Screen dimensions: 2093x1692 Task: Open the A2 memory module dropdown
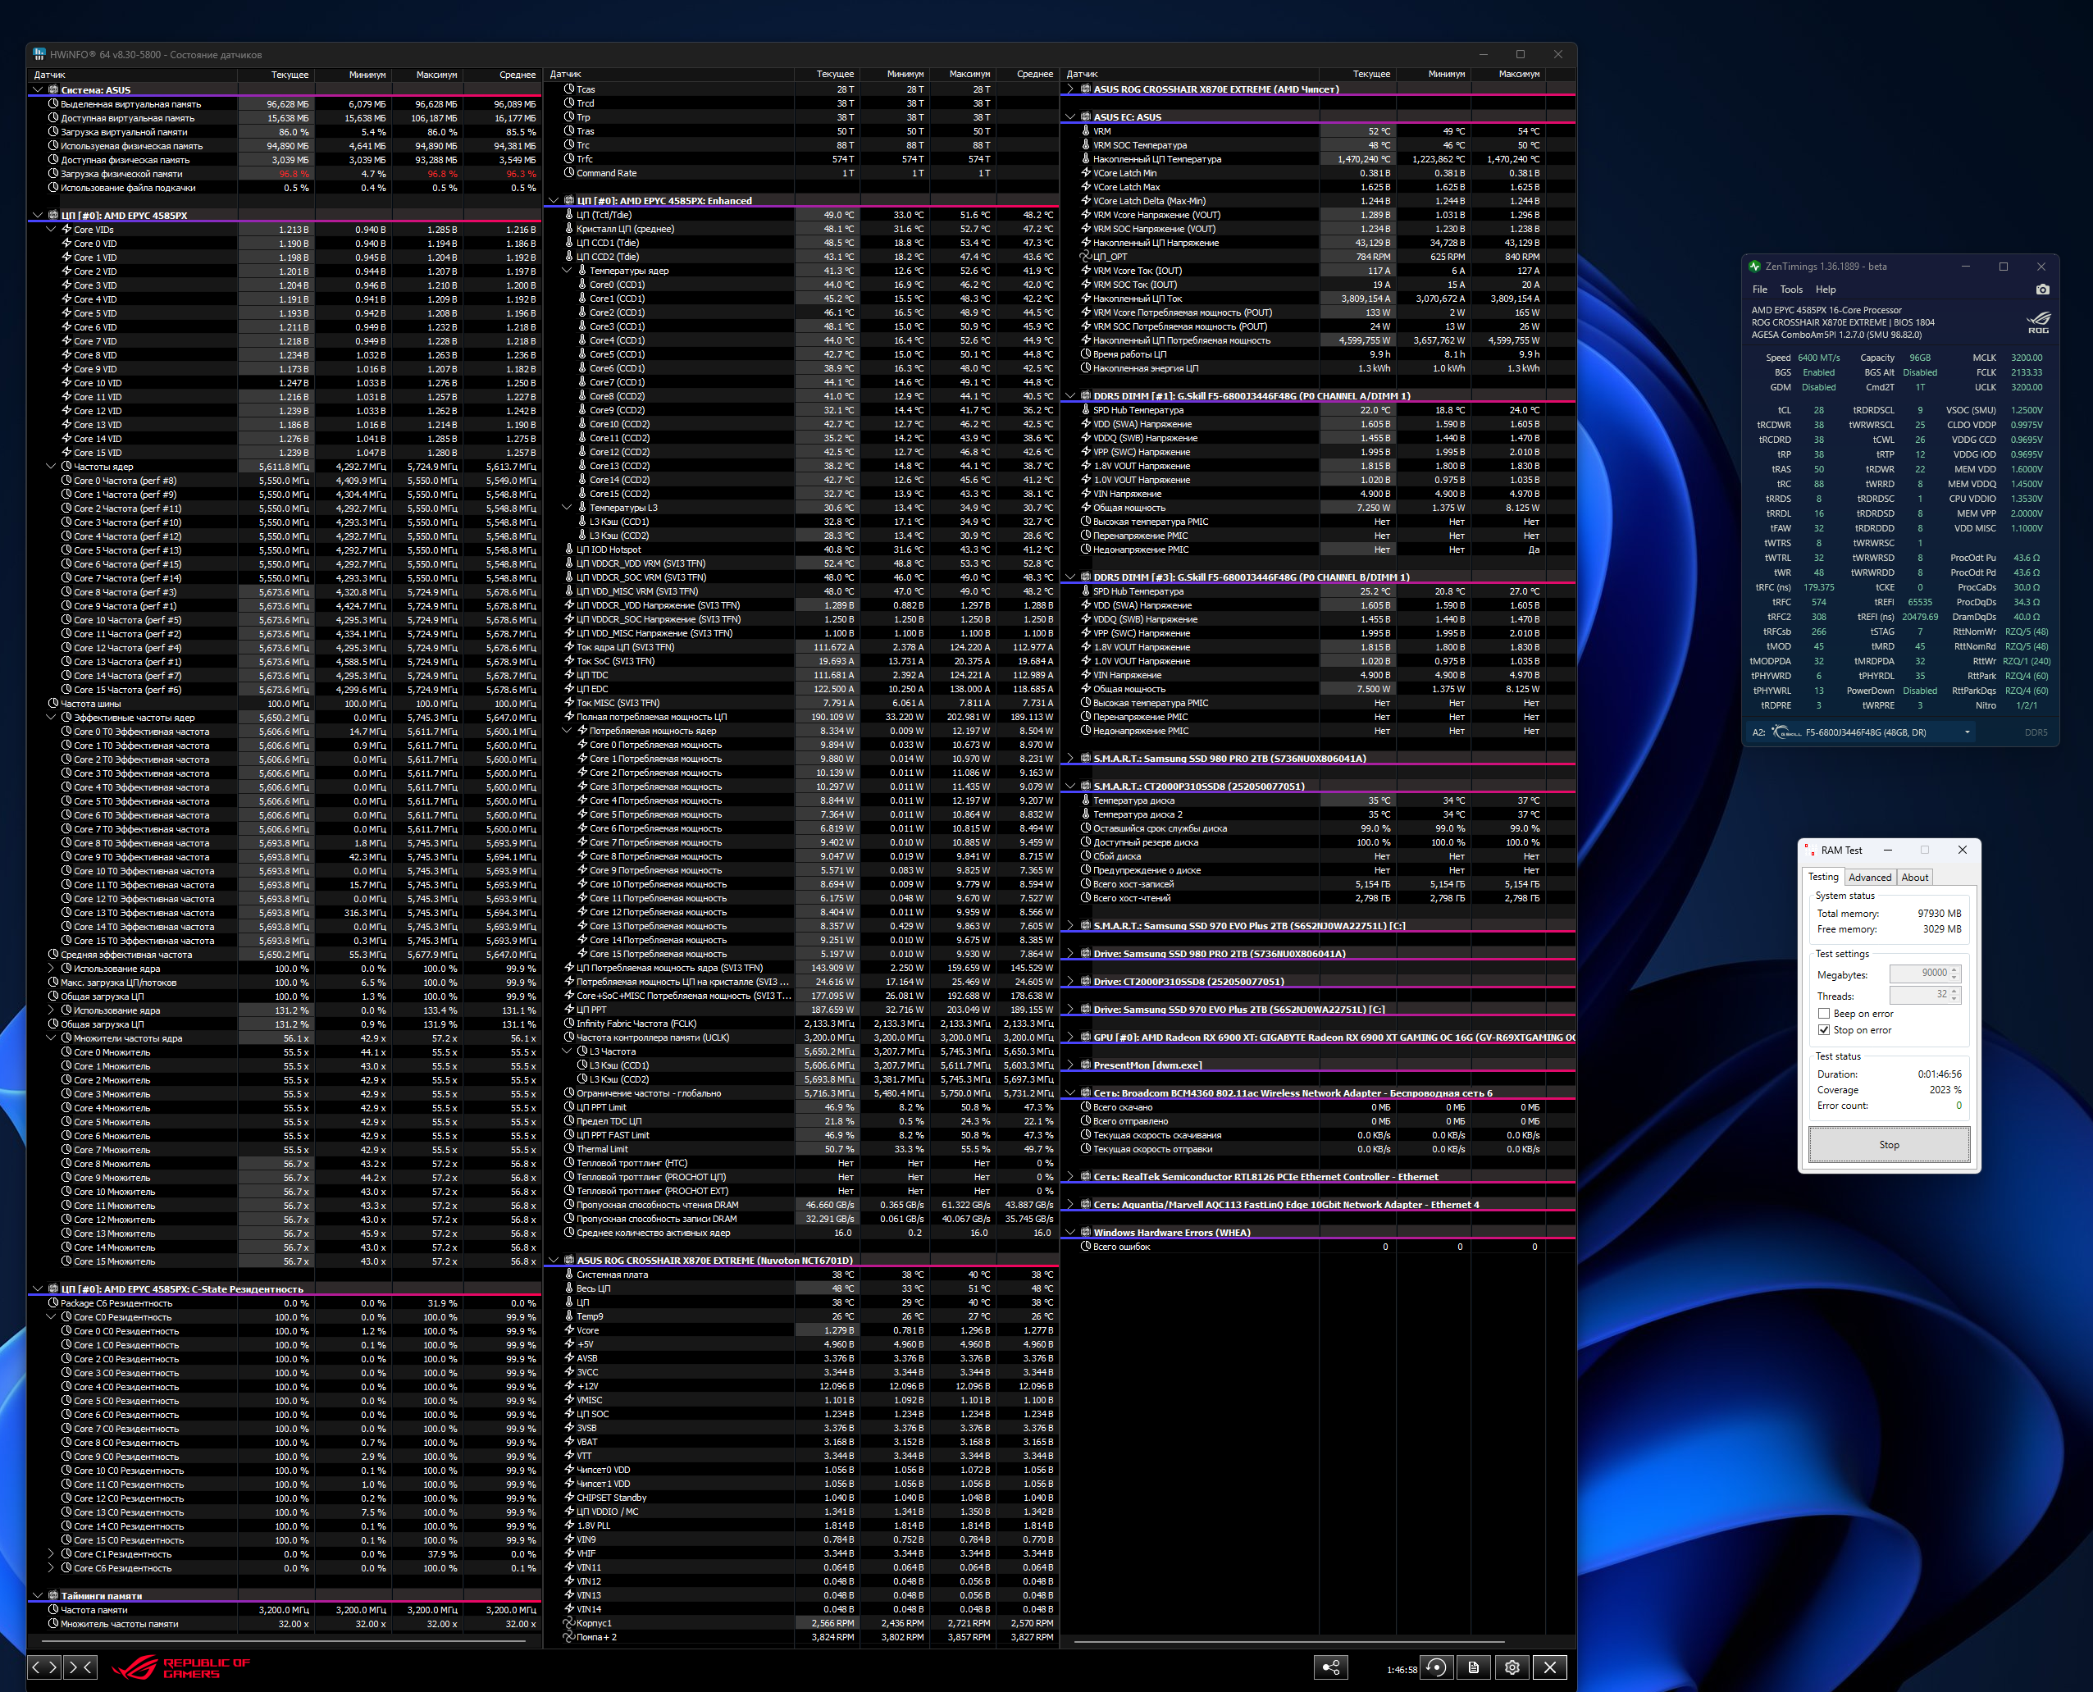pyautogui.click(x=1967, y=733)
